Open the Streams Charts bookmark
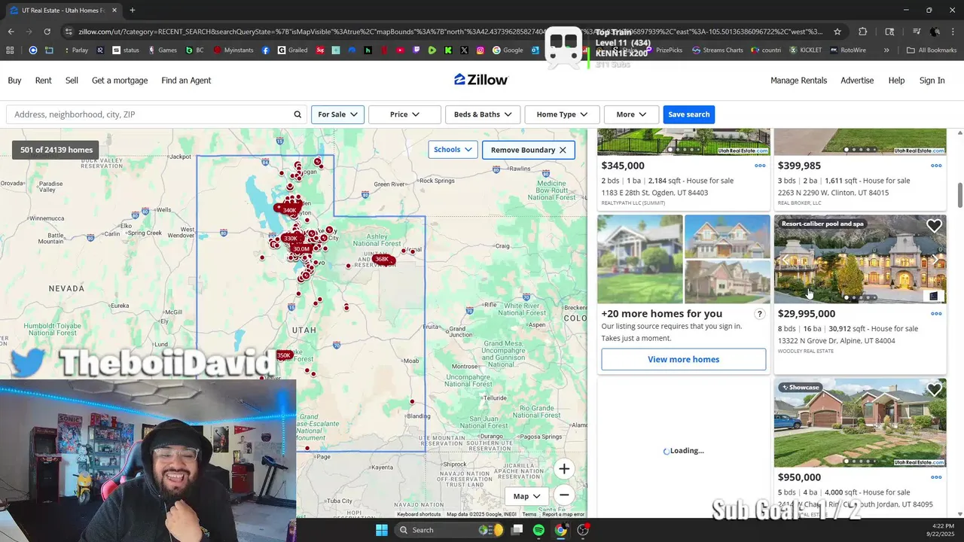This screenshot has width=964, height=542. click(717, 50)
